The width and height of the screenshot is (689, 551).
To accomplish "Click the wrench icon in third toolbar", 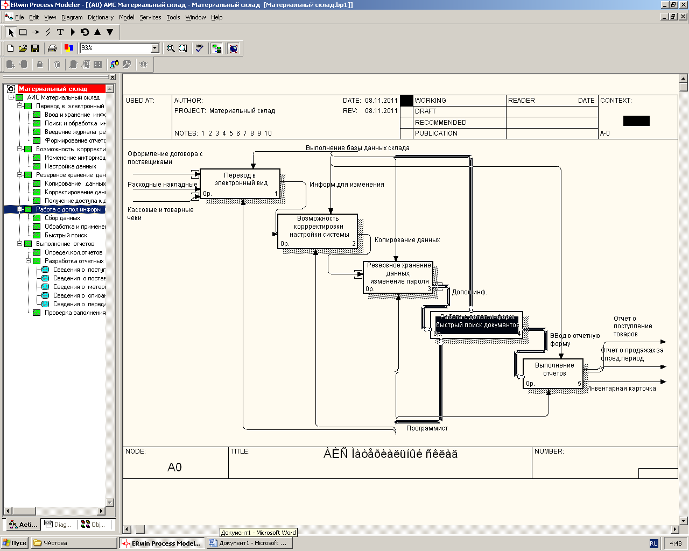I will [x=126, y=65].
